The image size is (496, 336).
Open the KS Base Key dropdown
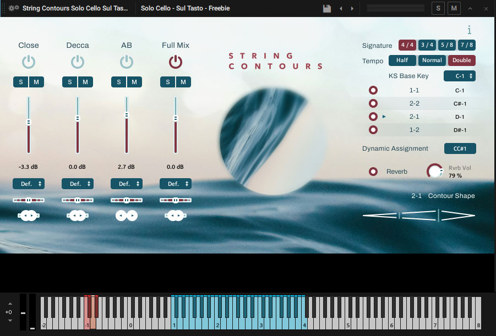[x=460, y=76]
